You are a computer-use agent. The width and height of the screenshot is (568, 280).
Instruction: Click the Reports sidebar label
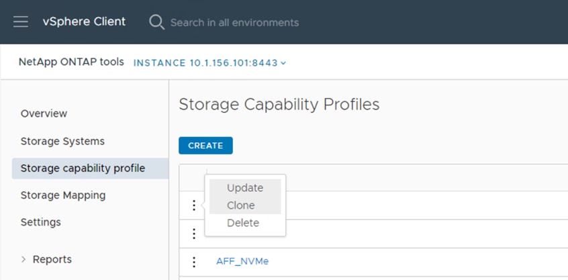(x=52, y=259)
